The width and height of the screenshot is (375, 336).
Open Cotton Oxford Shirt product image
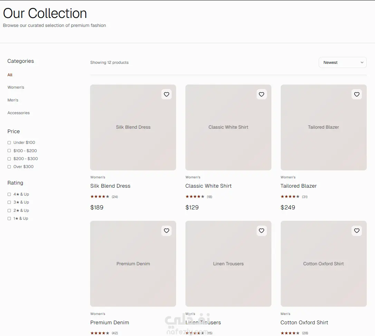[x=324, y=264]
